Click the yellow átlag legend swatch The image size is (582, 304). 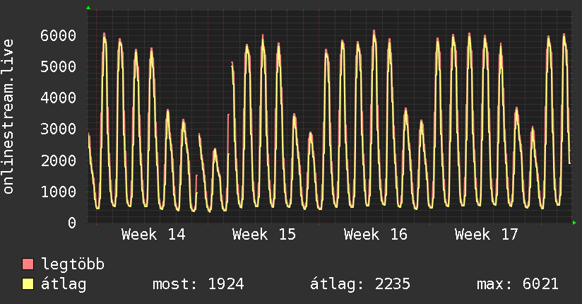point(28,284)
